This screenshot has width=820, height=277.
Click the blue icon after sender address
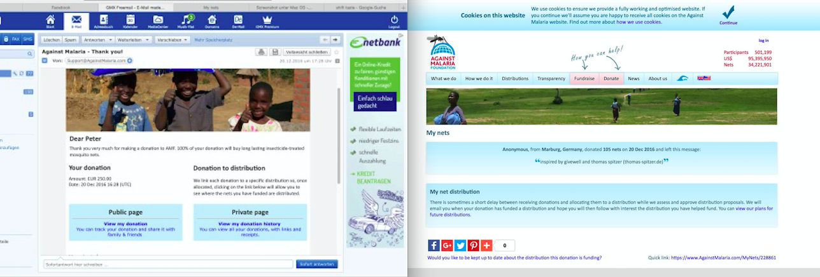pyautogui.click(x=130, y=61)
